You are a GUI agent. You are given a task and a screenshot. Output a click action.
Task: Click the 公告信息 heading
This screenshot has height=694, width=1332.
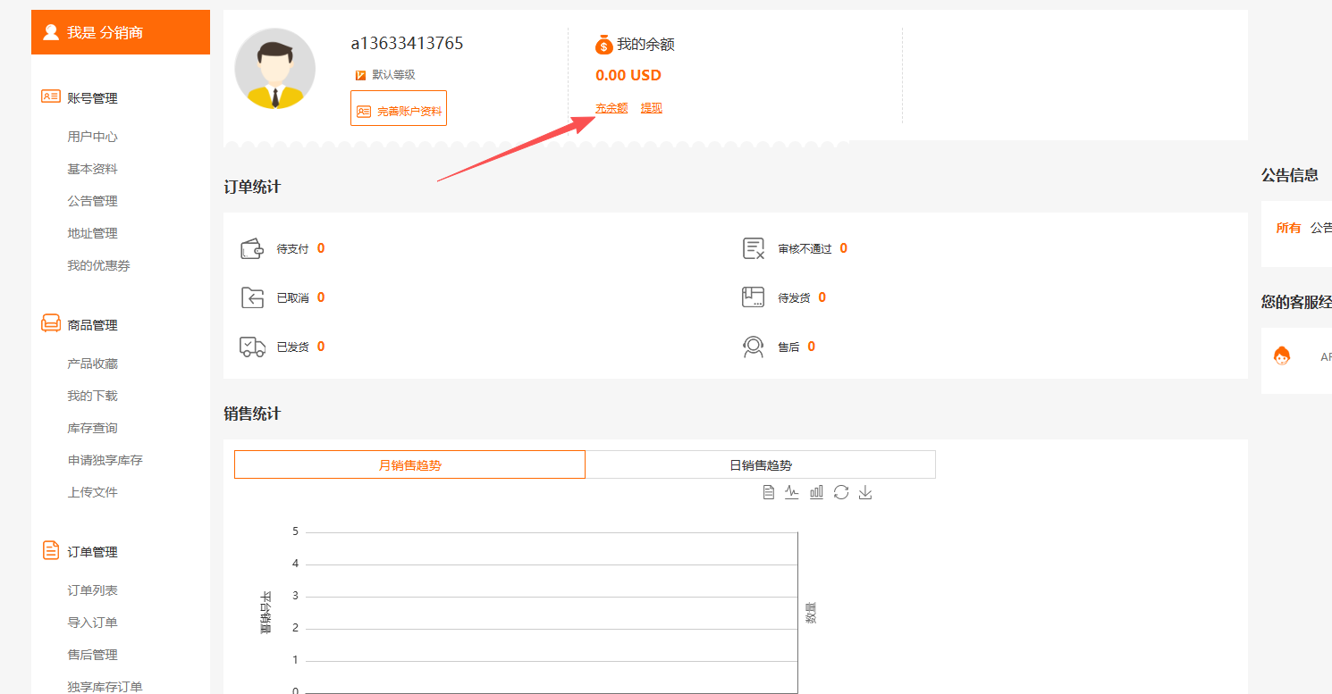click(1290, 175)
